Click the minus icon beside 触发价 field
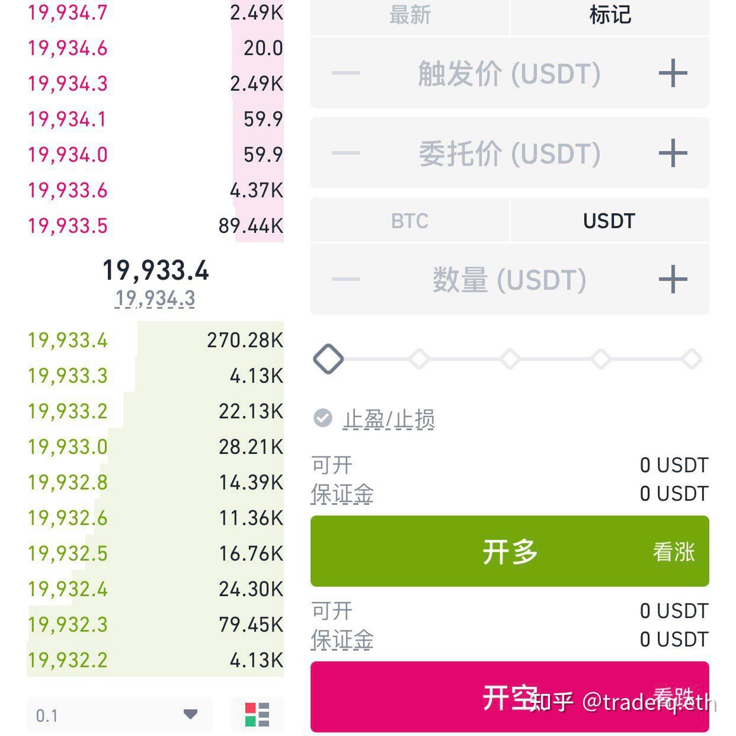736x736 pixels. tap(345, 73)
